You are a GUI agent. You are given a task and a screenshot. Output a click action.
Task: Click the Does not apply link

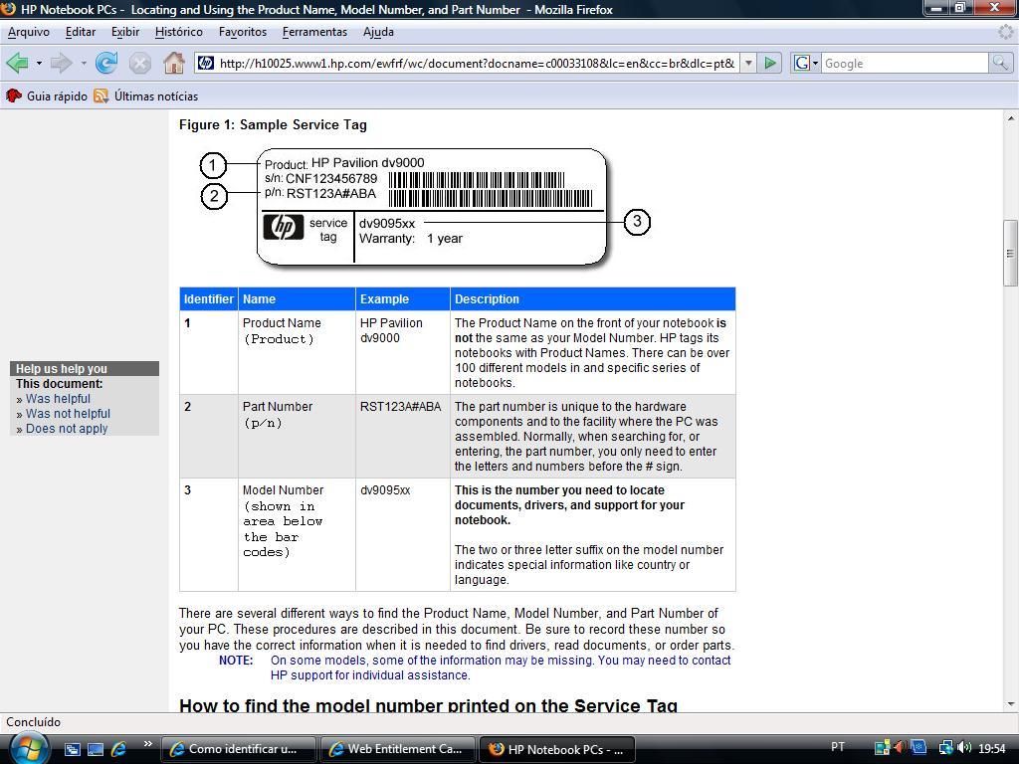[67, 429]
